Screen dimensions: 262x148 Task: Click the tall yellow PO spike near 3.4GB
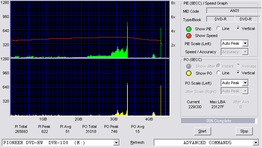coord(127,99)
